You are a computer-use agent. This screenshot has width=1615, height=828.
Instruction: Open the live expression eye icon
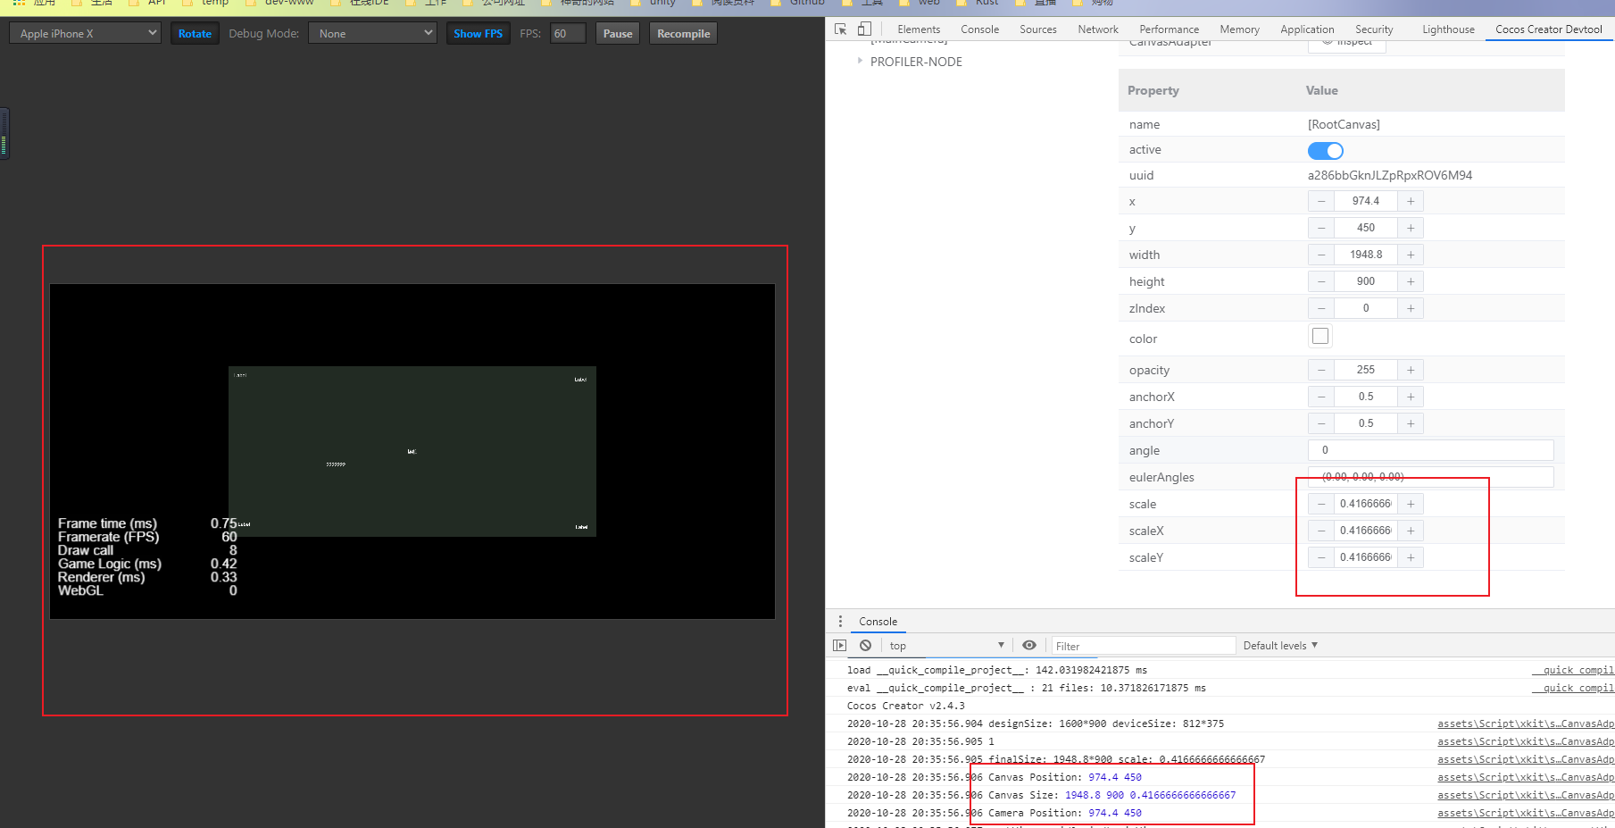coord(1029,645)
